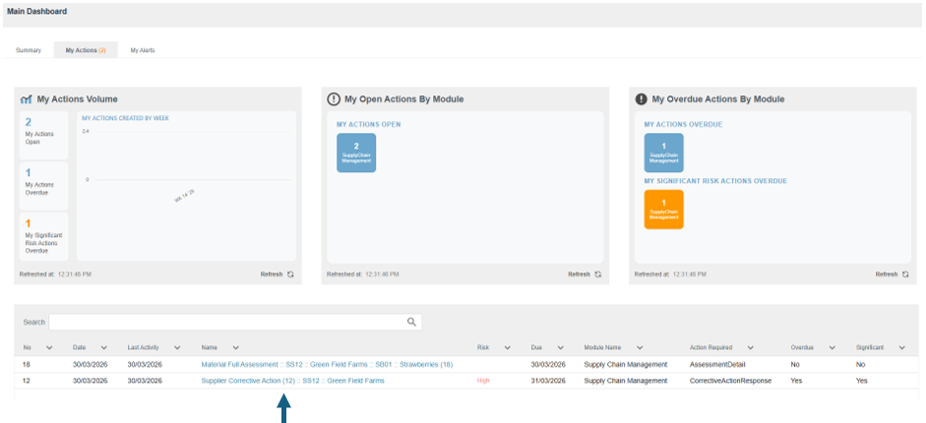Click the My Overdue Actions By Module alert icon

coord(641,99)
